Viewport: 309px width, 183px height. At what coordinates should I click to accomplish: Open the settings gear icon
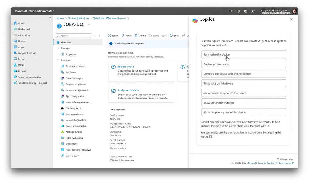click(238, 11)
